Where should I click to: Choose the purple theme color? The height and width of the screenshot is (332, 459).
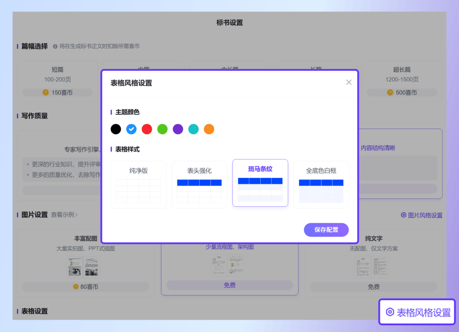pyautogui.click(x=178, y=129)
